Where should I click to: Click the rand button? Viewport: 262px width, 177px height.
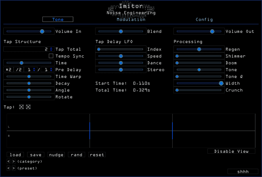77,155
